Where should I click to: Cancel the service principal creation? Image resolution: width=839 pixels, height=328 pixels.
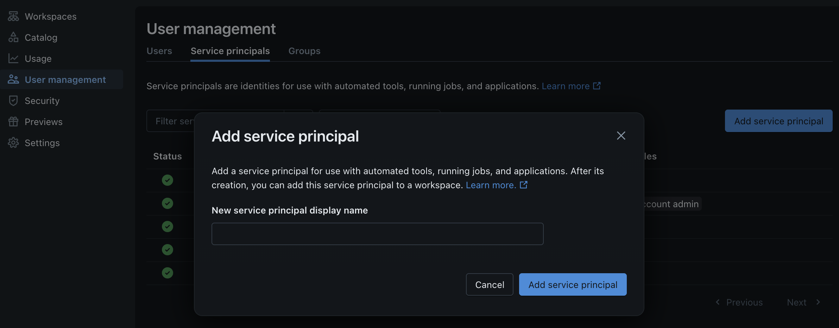point(489,284)
